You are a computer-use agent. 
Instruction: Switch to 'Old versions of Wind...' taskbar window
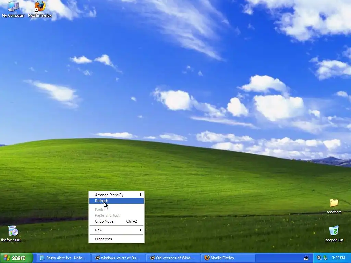point(174,258)
